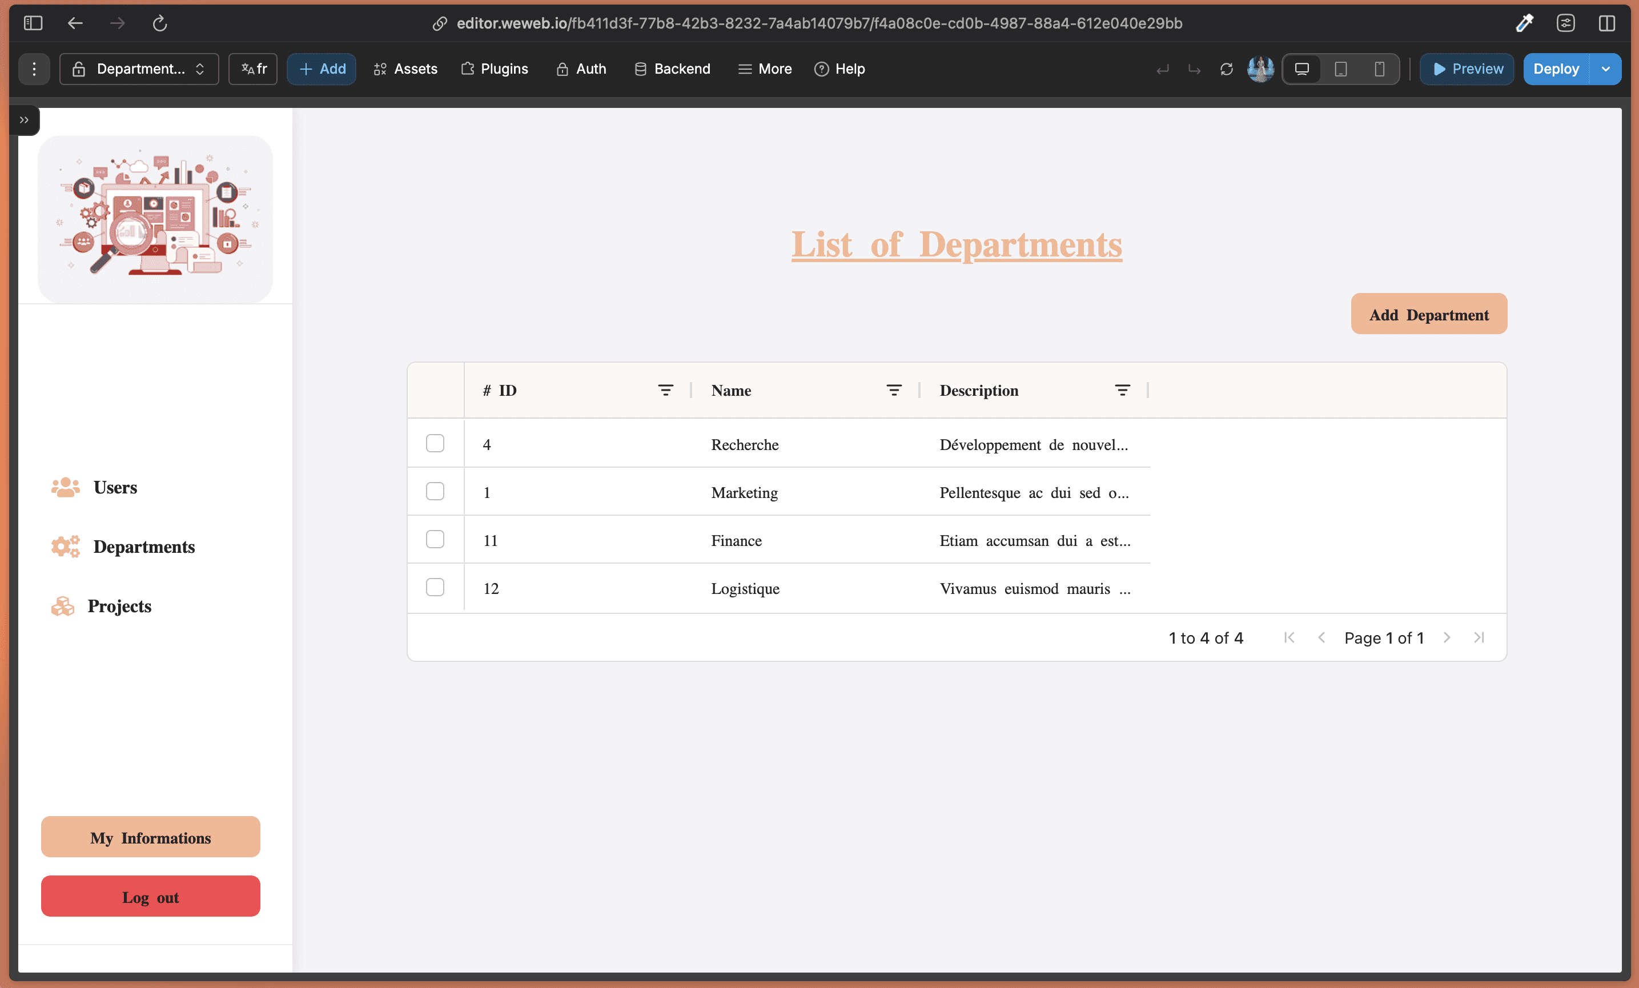Click the Log out button
Image resolution: width=1639 pixels, height=988 pixels.
click(x=150, y=896)
